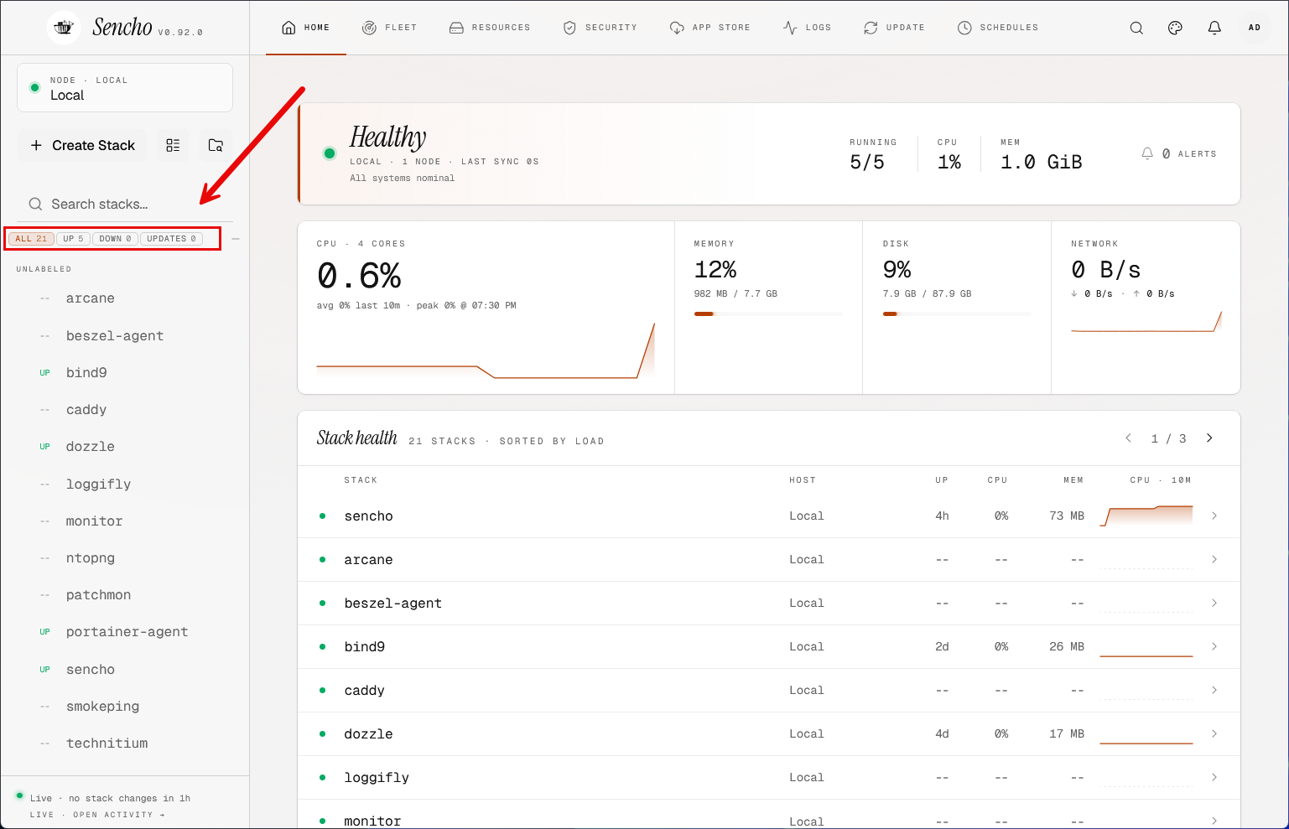Open the global search icon
This screenshot has height=829, width=1289.
click(x=1136, y=28)
